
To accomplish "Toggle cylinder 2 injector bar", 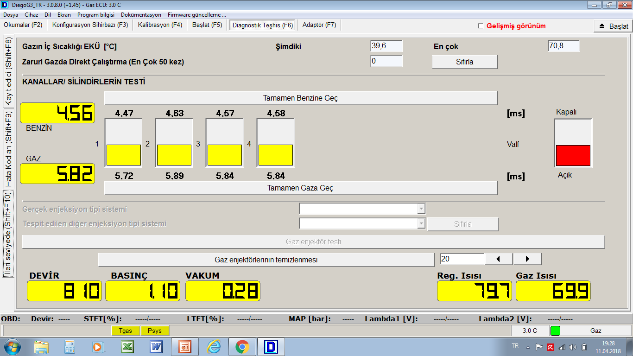I will (174, 143).
